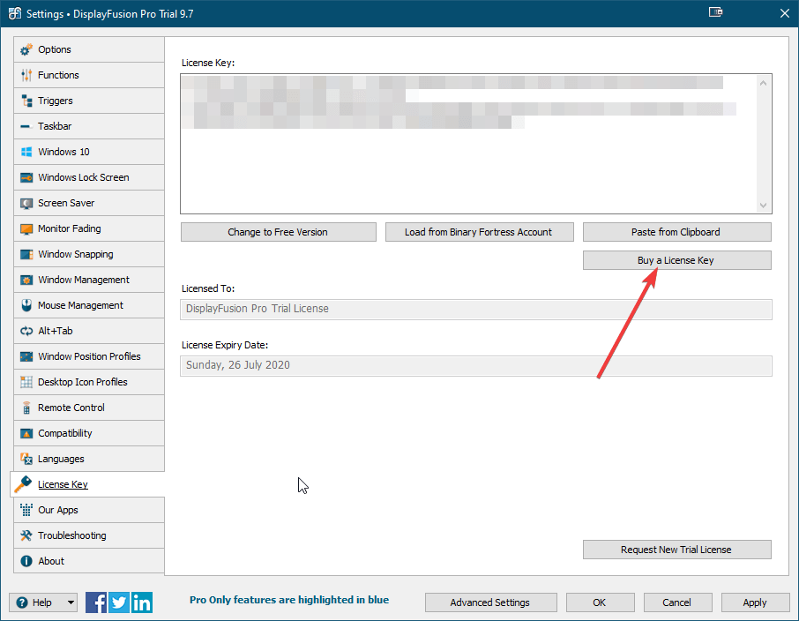Click the Licensed To field
This screenshot has width=799, height=621.
476,309
